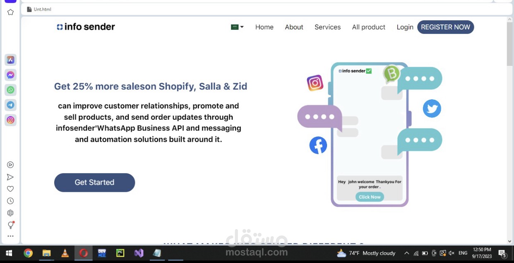The width and height of the screenshot is (514, 263).
Task: Open Telegram in the Opera sidebar
Action: (11, 105)
